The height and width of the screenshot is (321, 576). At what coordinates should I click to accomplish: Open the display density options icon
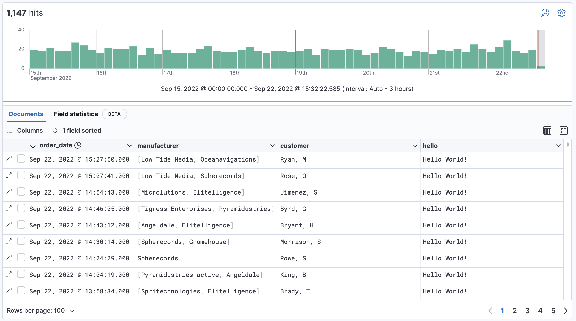point(547,131)
